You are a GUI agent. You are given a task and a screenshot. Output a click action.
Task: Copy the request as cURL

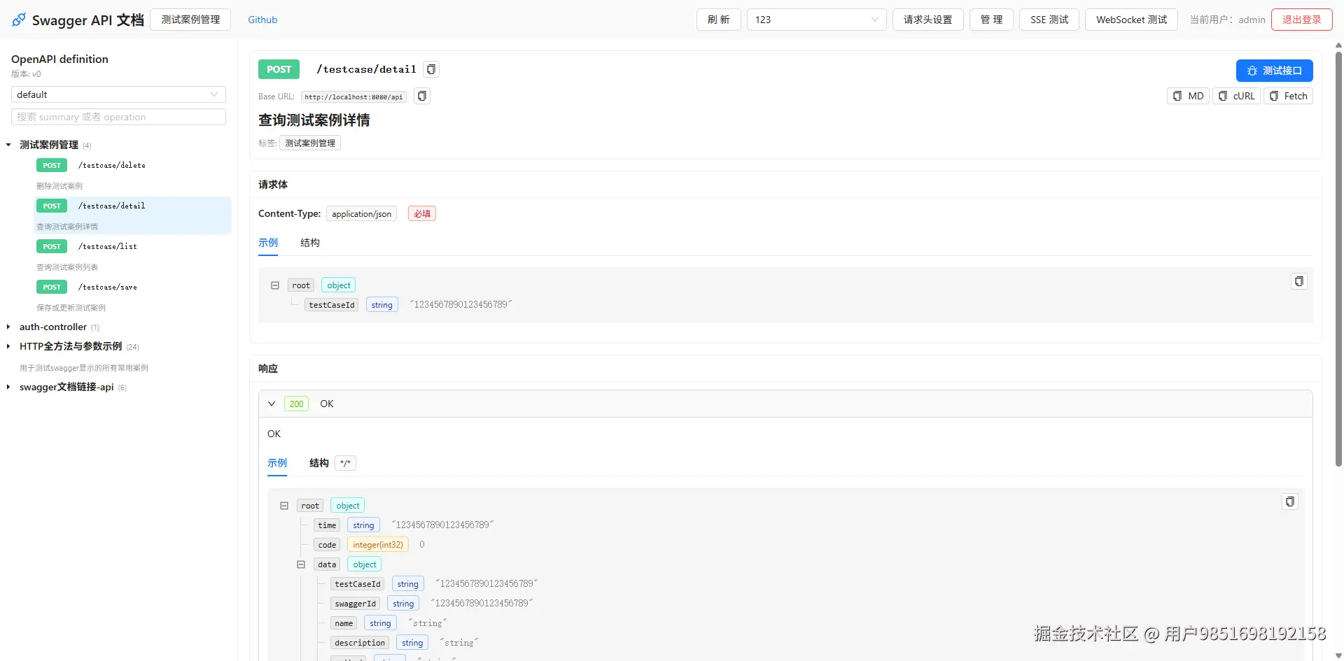tap(1236, 96)
